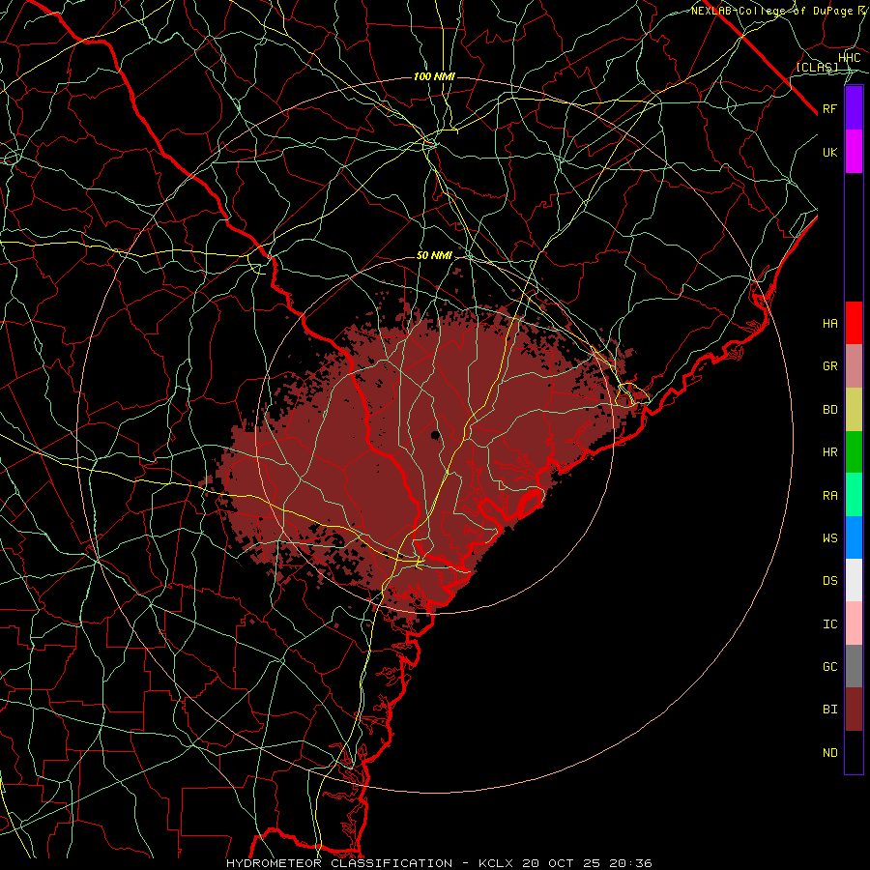Click the RF legend label
The width and height of the screenshot is (870, 870).
[830, 108]
